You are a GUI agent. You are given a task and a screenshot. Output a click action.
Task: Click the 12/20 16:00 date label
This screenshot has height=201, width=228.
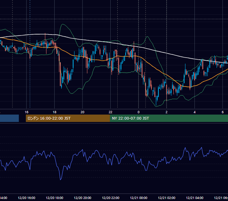(26, 198)
